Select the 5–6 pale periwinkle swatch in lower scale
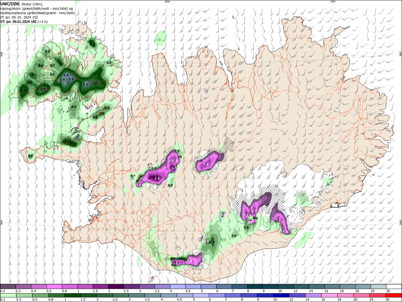Viewport: 402px width, 302px height. coord(201,295)
